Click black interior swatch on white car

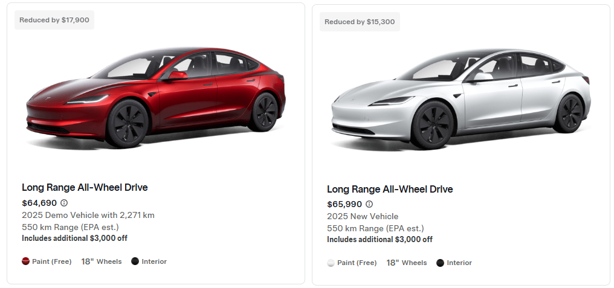tap(440, 263)
